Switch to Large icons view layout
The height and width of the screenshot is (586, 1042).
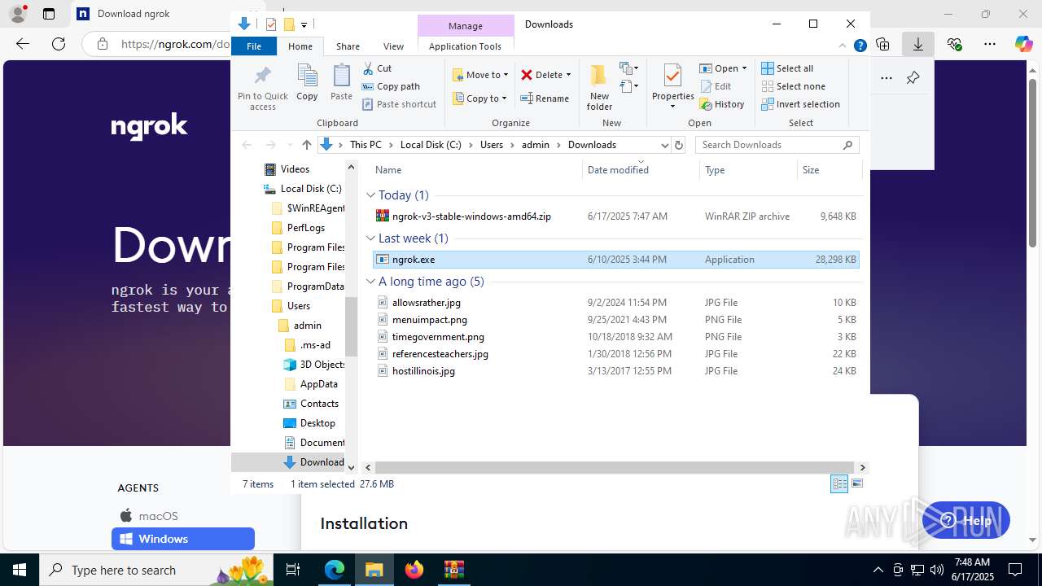[x=856, y=484]
